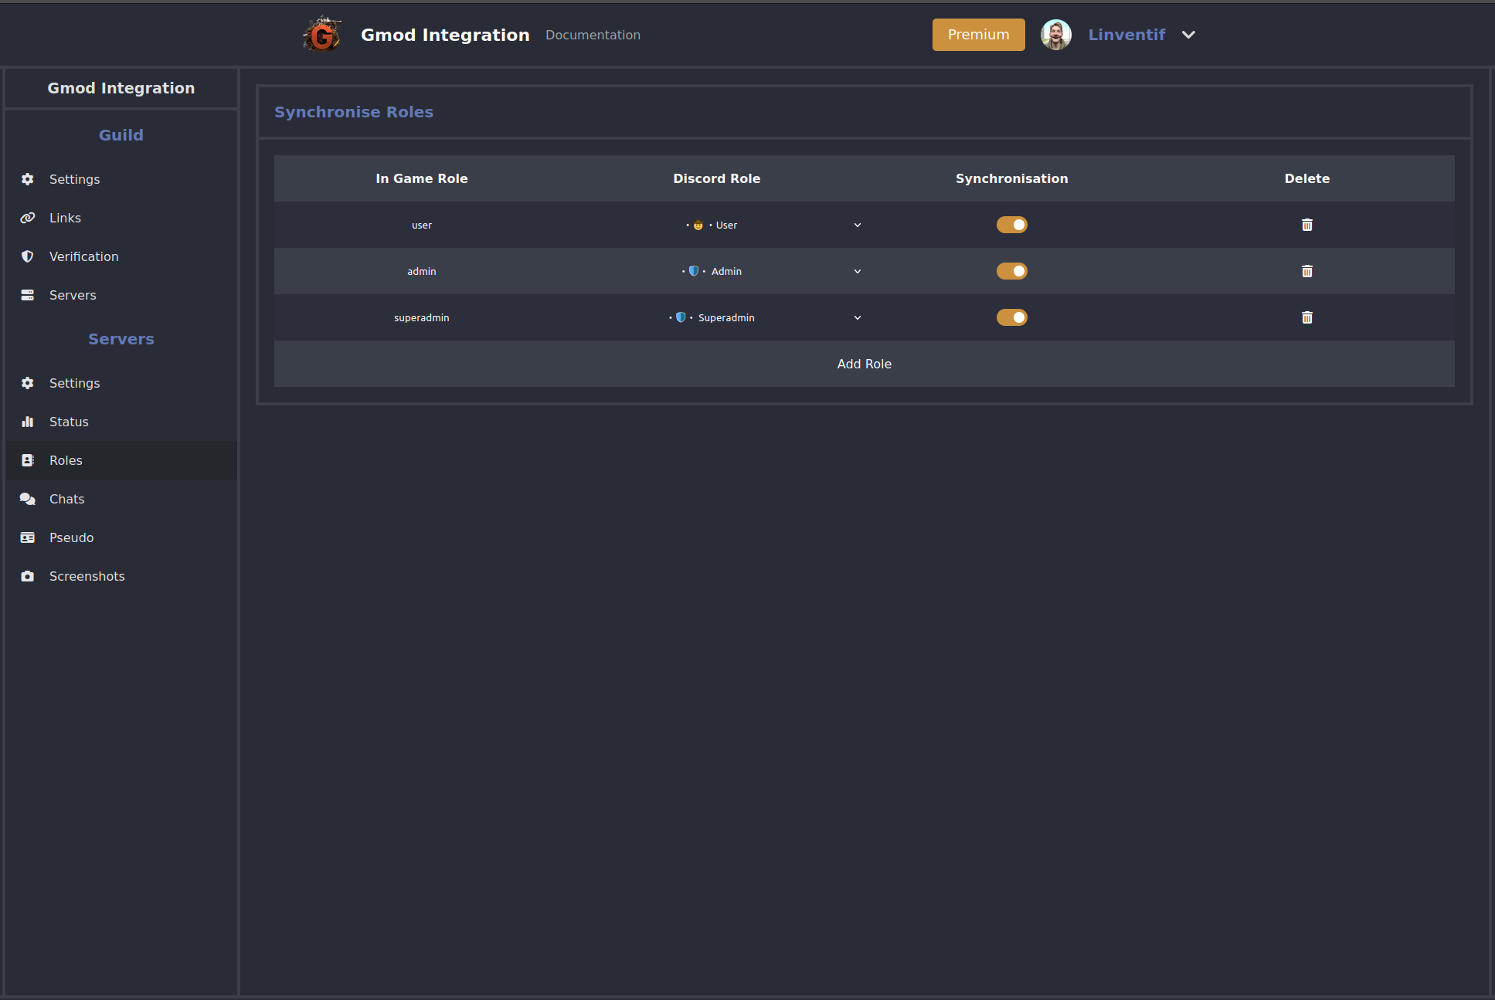Click the Links chain icon

[x=28, y=218]
